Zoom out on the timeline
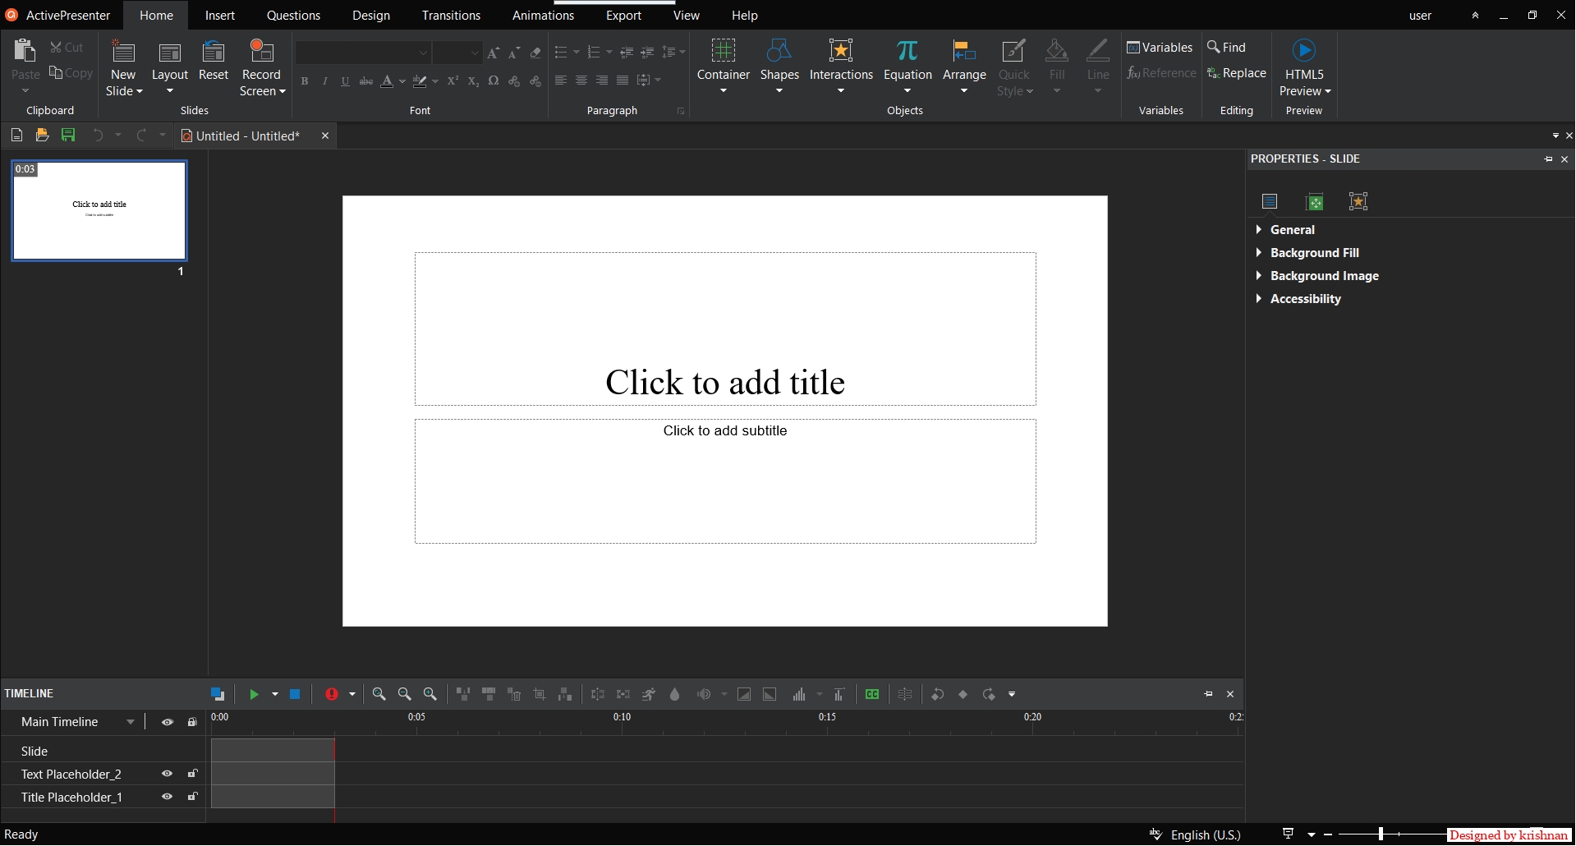1576x846 pixels. (x=404, y=695)
